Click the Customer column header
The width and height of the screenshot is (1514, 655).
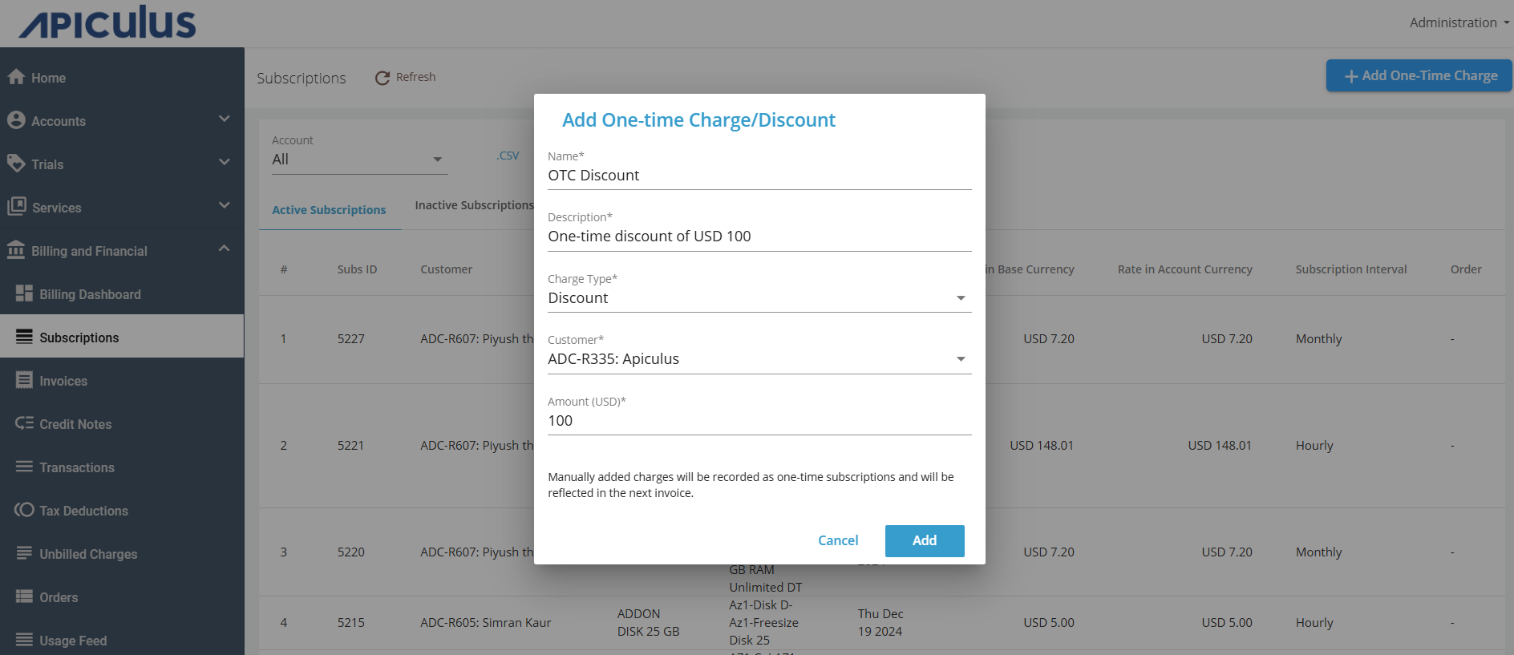pyautogui.click(x=446, y=269)
